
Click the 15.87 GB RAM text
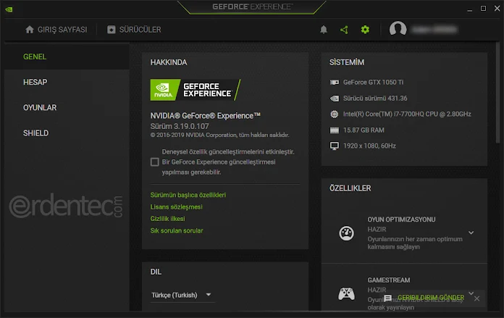364,130
